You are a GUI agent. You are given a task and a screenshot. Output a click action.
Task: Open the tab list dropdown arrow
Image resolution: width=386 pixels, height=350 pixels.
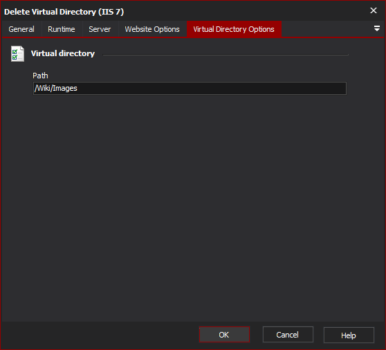(x=376, y=28)
